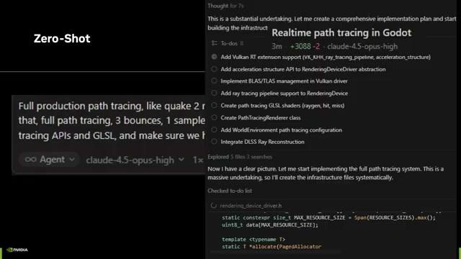This screenshot has height=259, width=461.
Task: Click the spinner icon beside rendering_device_driver.h
Action: 213,206
